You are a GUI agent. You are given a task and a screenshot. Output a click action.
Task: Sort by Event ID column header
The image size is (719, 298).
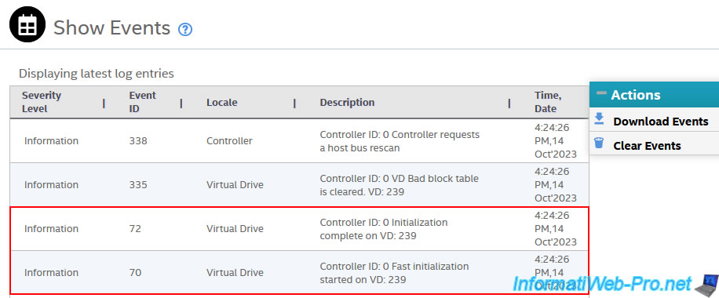[x=143, y=102]
